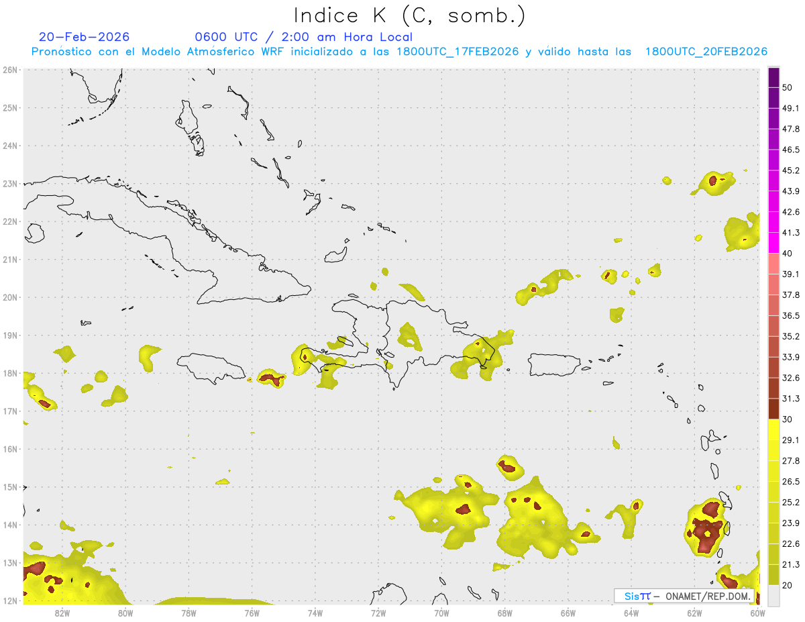
Task: Click the Puerto Rico island outline on the map
Action: click(554, 366)
